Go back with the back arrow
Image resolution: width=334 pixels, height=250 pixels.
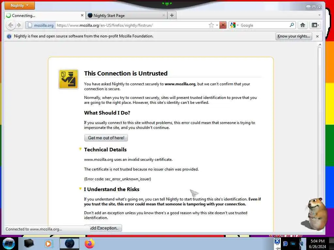click(11, 25)
